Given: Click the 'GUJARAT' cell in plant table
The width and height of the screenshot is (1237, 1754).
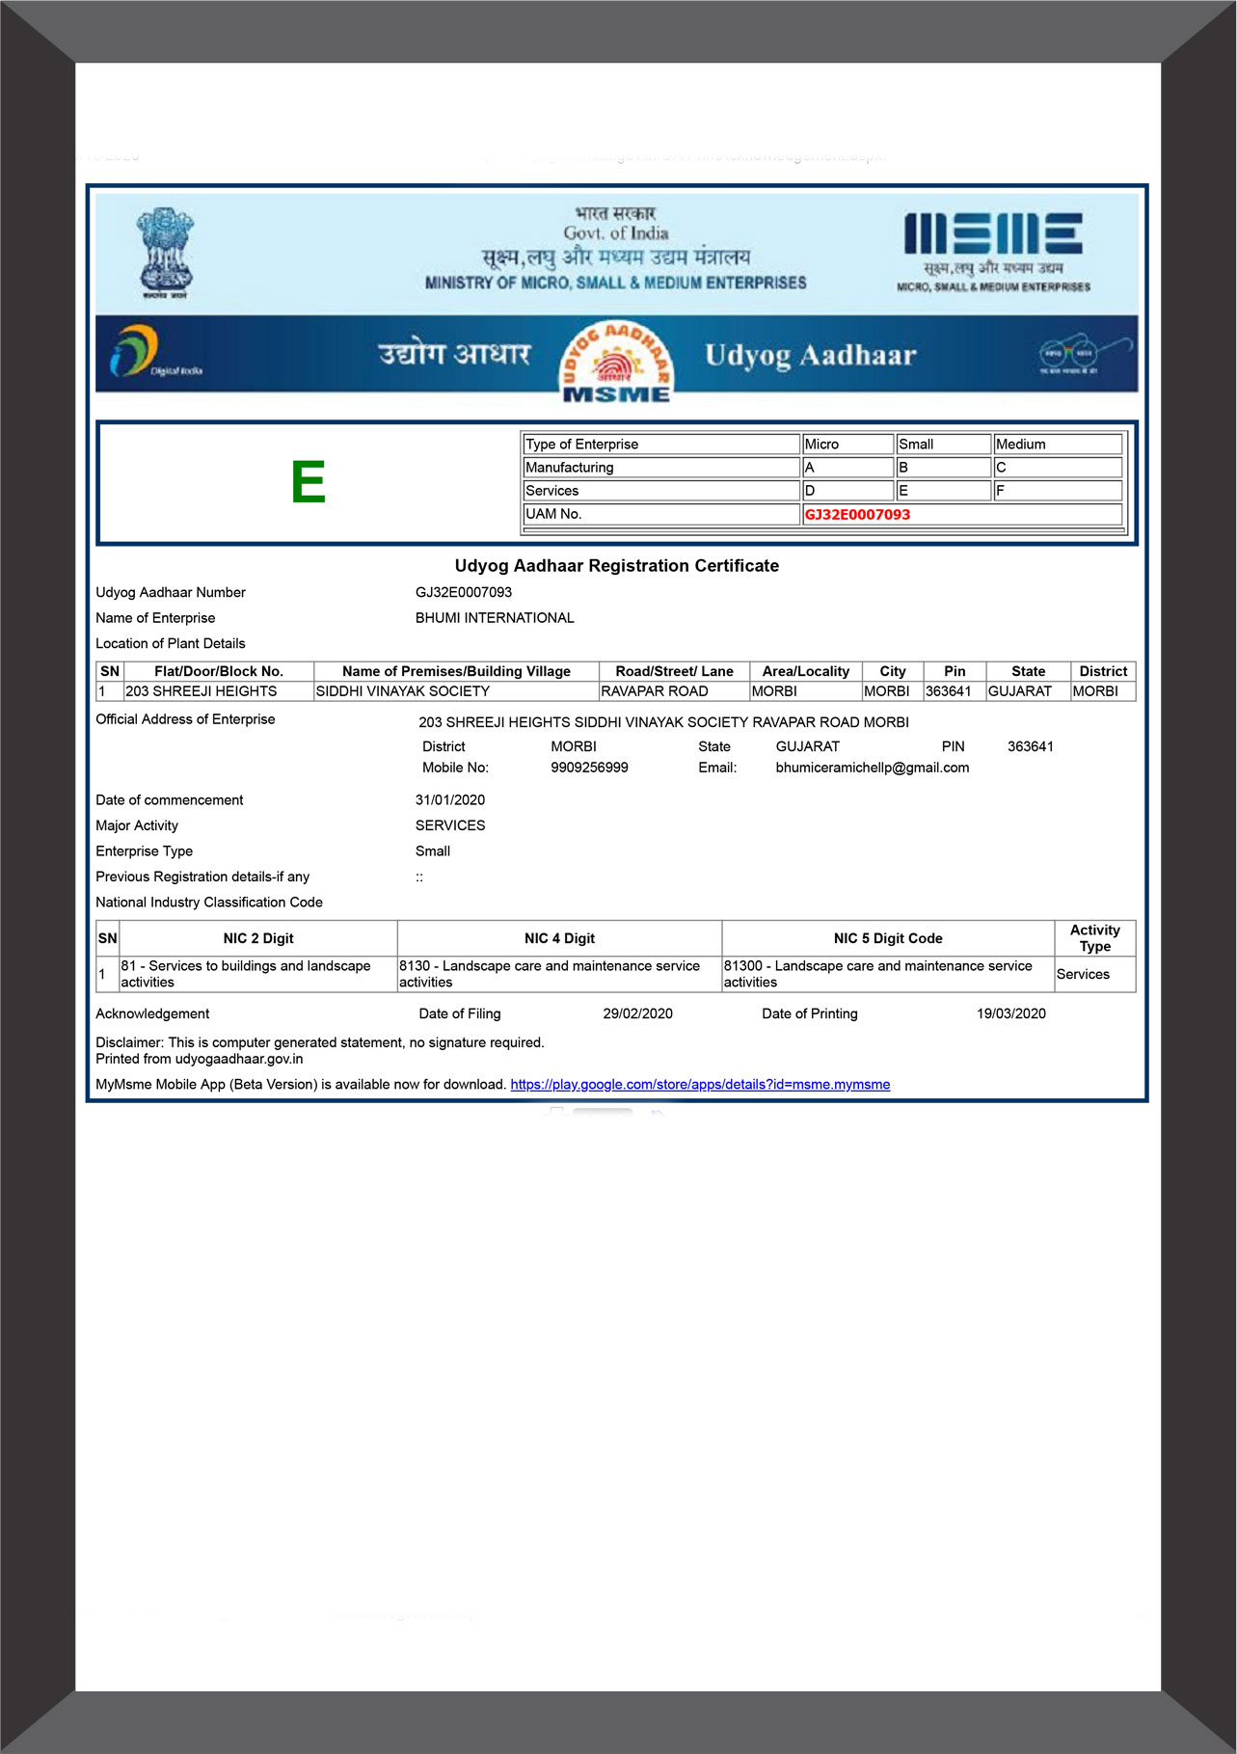Looking at the screenshot, I should click(1028, 691).
